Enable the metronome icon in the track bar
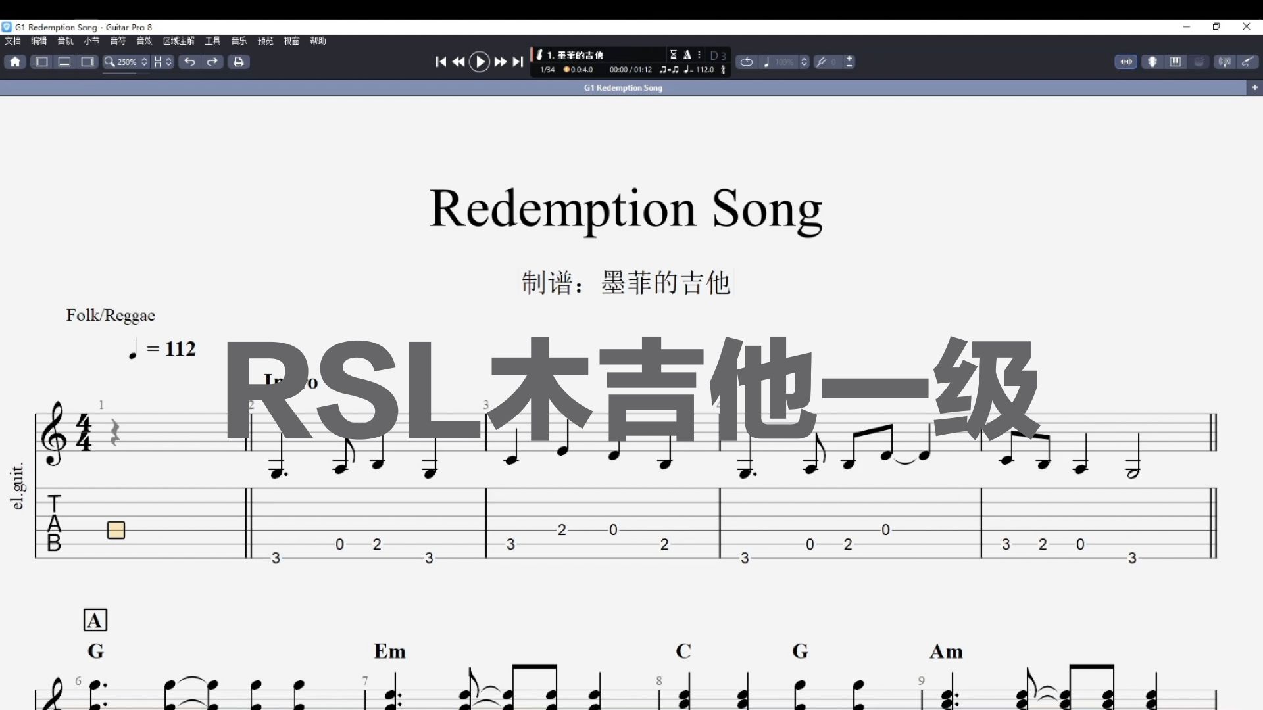Screen dimensions: 1263x710 [x=687, y=55]
